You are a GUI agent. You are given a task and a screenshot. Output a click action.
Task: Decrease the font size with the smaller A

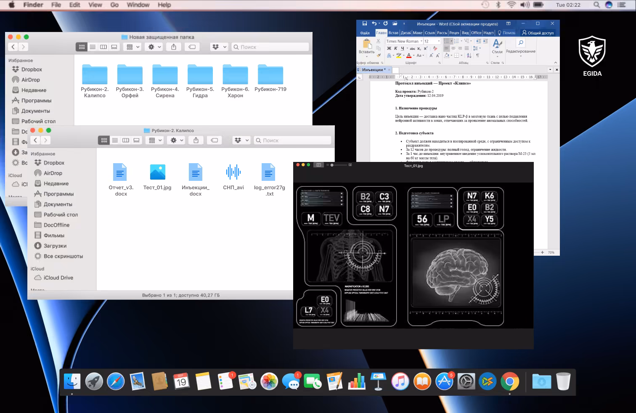(x=437, y=55)
